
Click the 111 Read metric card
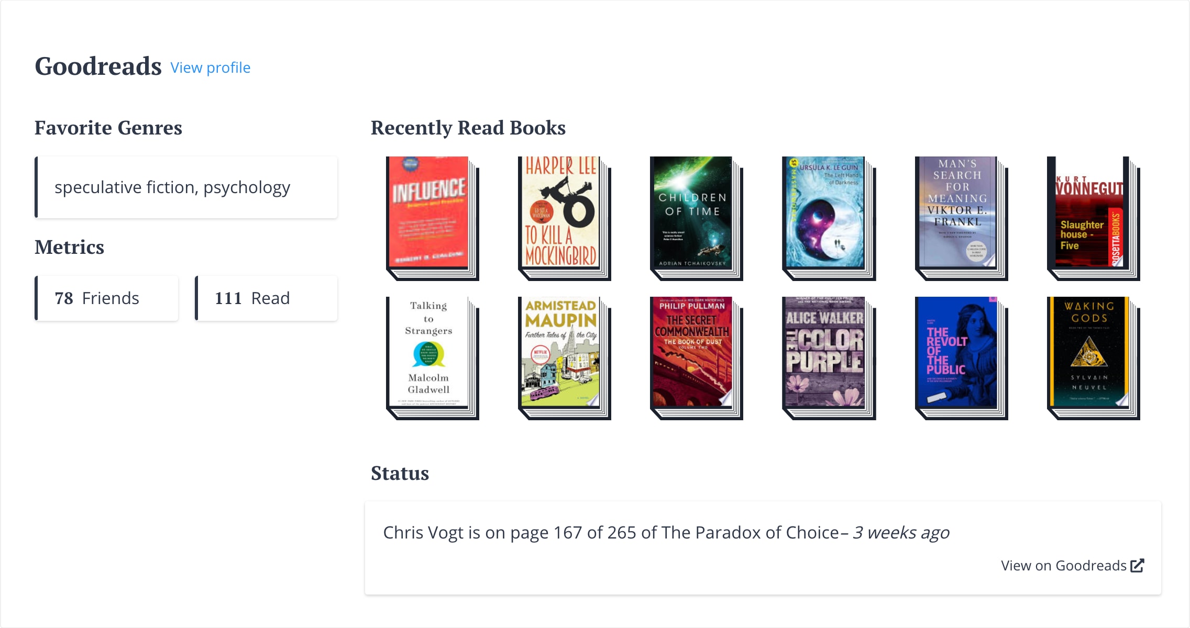tap(266, 298)
